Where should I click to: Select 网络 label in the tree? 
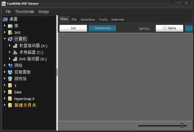tap(18, 65)
